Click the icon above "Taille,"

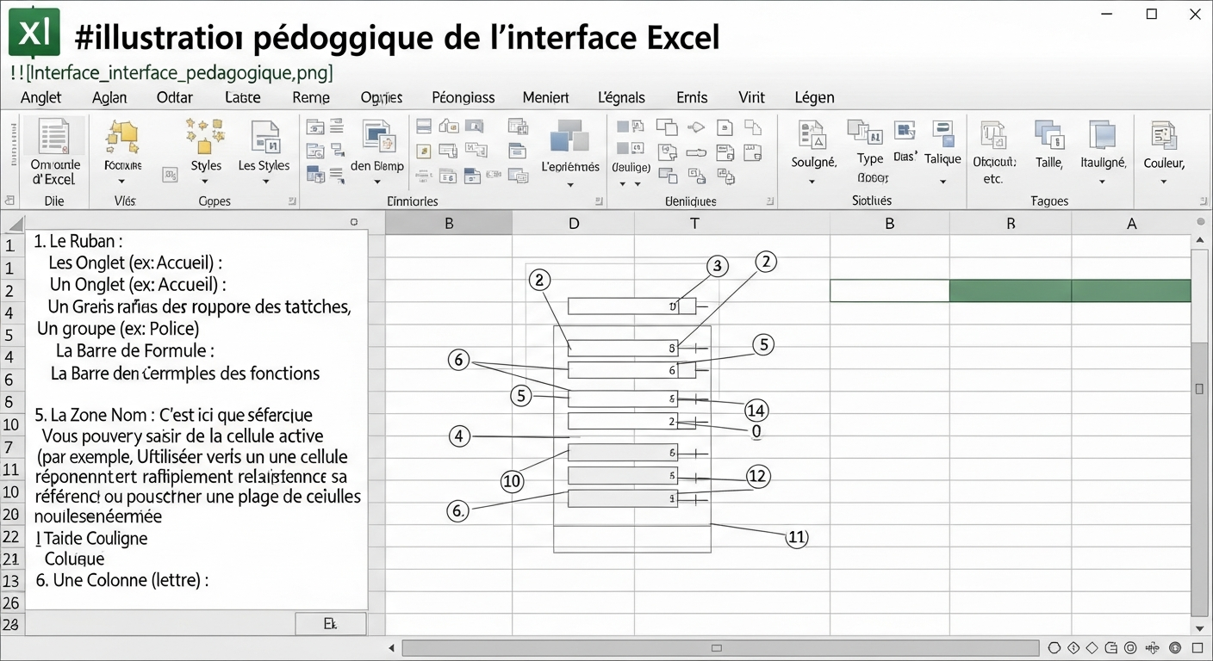[1048, 136]
